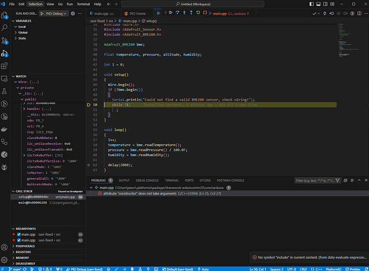The image size is (369, 271).
Task: Open the Terminal menu
Action: pos(83,4)
